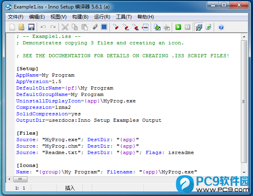Run setup with the green play icon
This screenshot has height=196, width=253.
coord(178,27)
